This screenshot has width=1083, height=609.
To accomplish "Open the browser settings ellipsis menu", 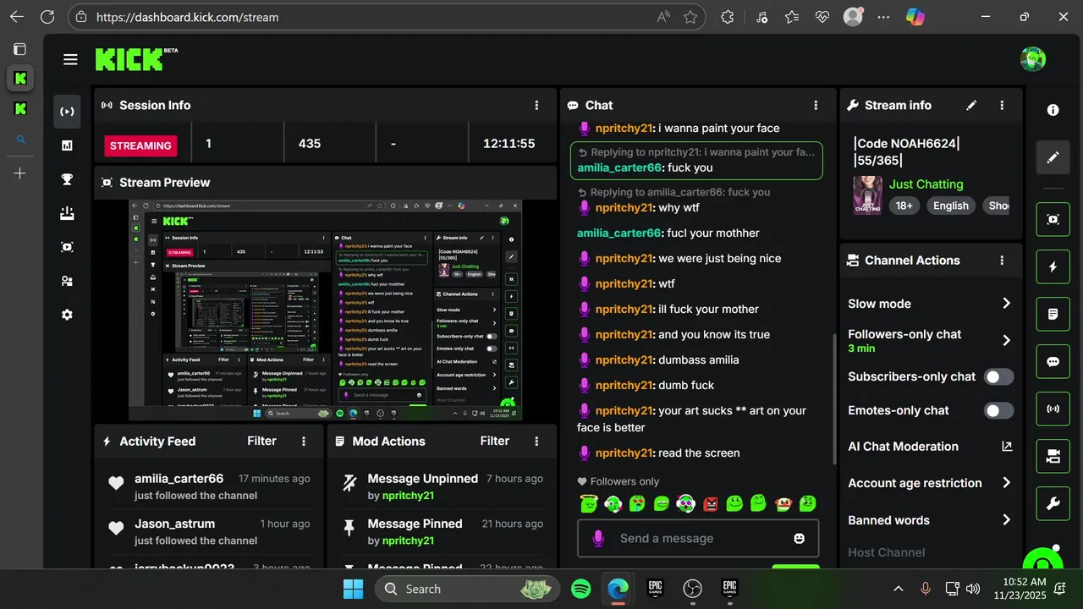I will pos(884,17).
